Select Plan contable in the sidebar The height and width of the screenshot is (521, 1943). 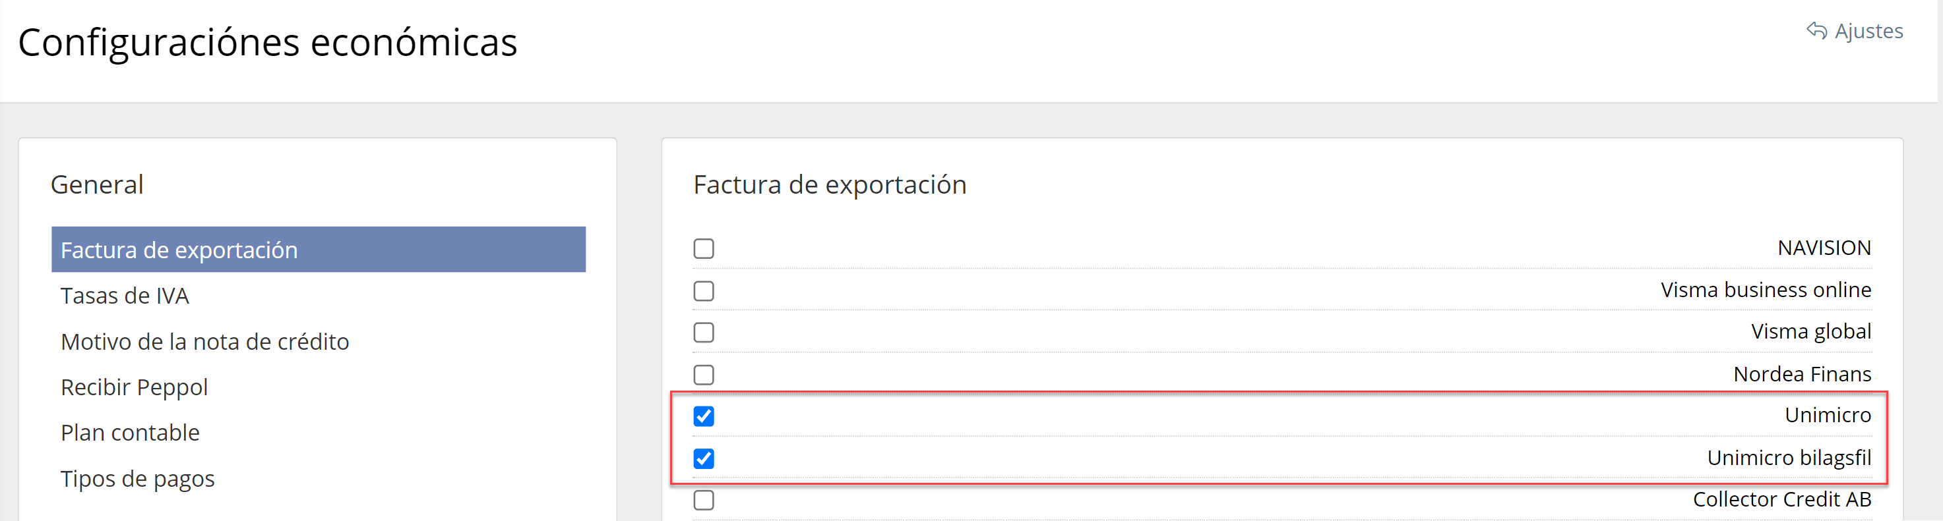click(130, 433)
